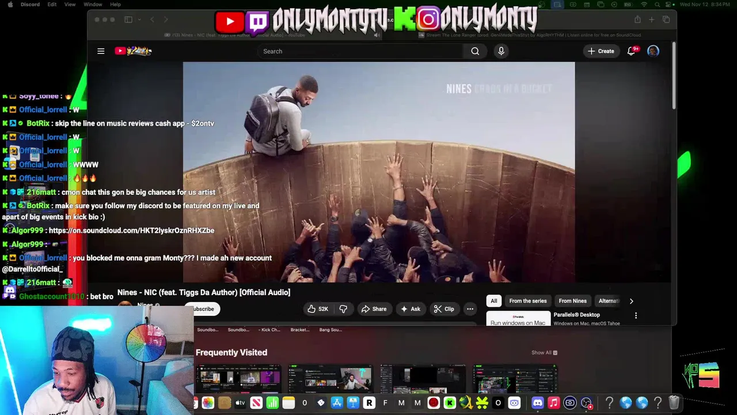The image size is (737, 415).
Task: Click the Nines NIC video player
Action: coord(379,172)
